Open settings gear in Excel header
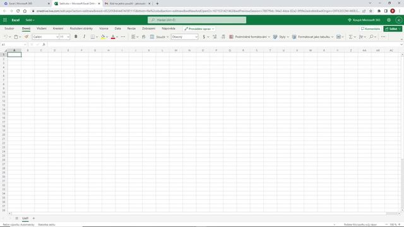This screenshot has height=227, width=404. click(389, 20)
